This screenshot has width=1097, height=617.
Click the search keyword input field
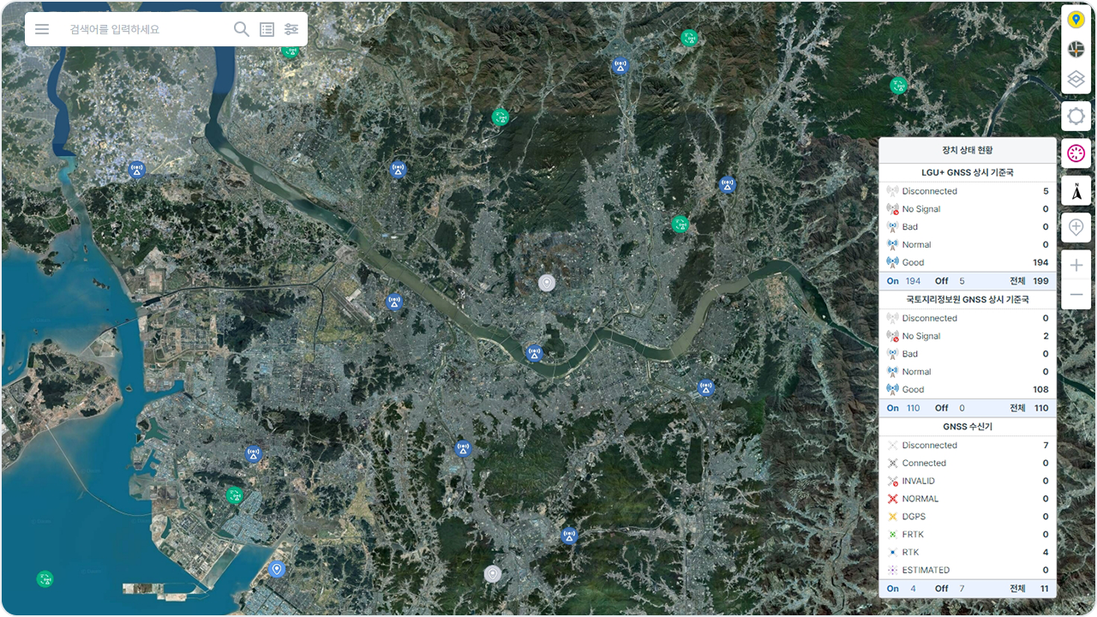pos(146,29)
